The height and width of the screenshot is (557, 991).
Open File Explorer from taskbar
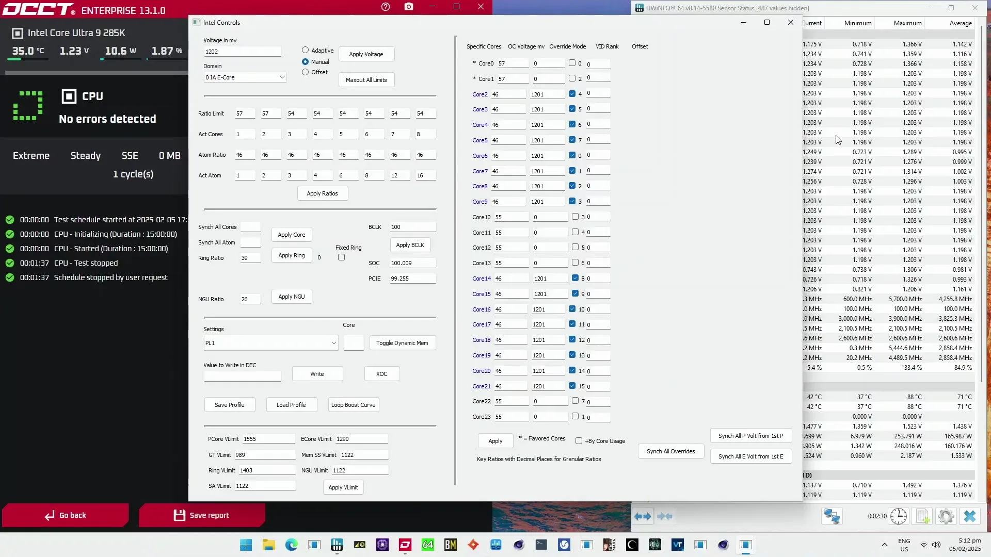269,545
